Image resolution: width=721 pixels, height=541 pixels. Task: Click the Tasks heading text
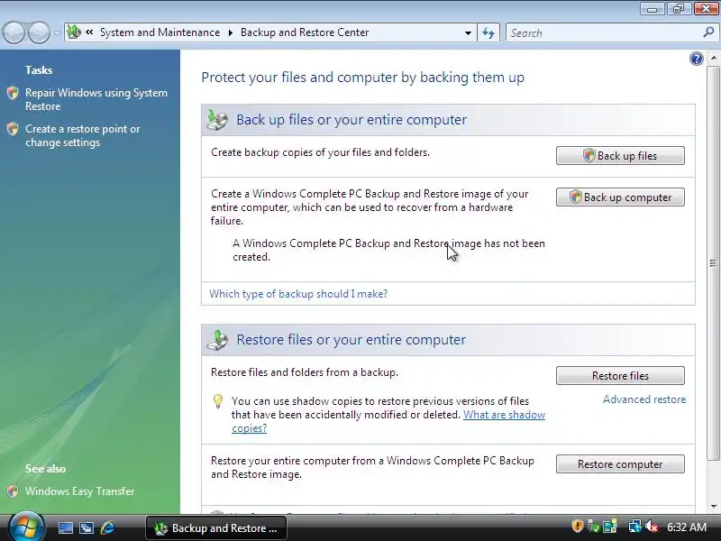39,70
